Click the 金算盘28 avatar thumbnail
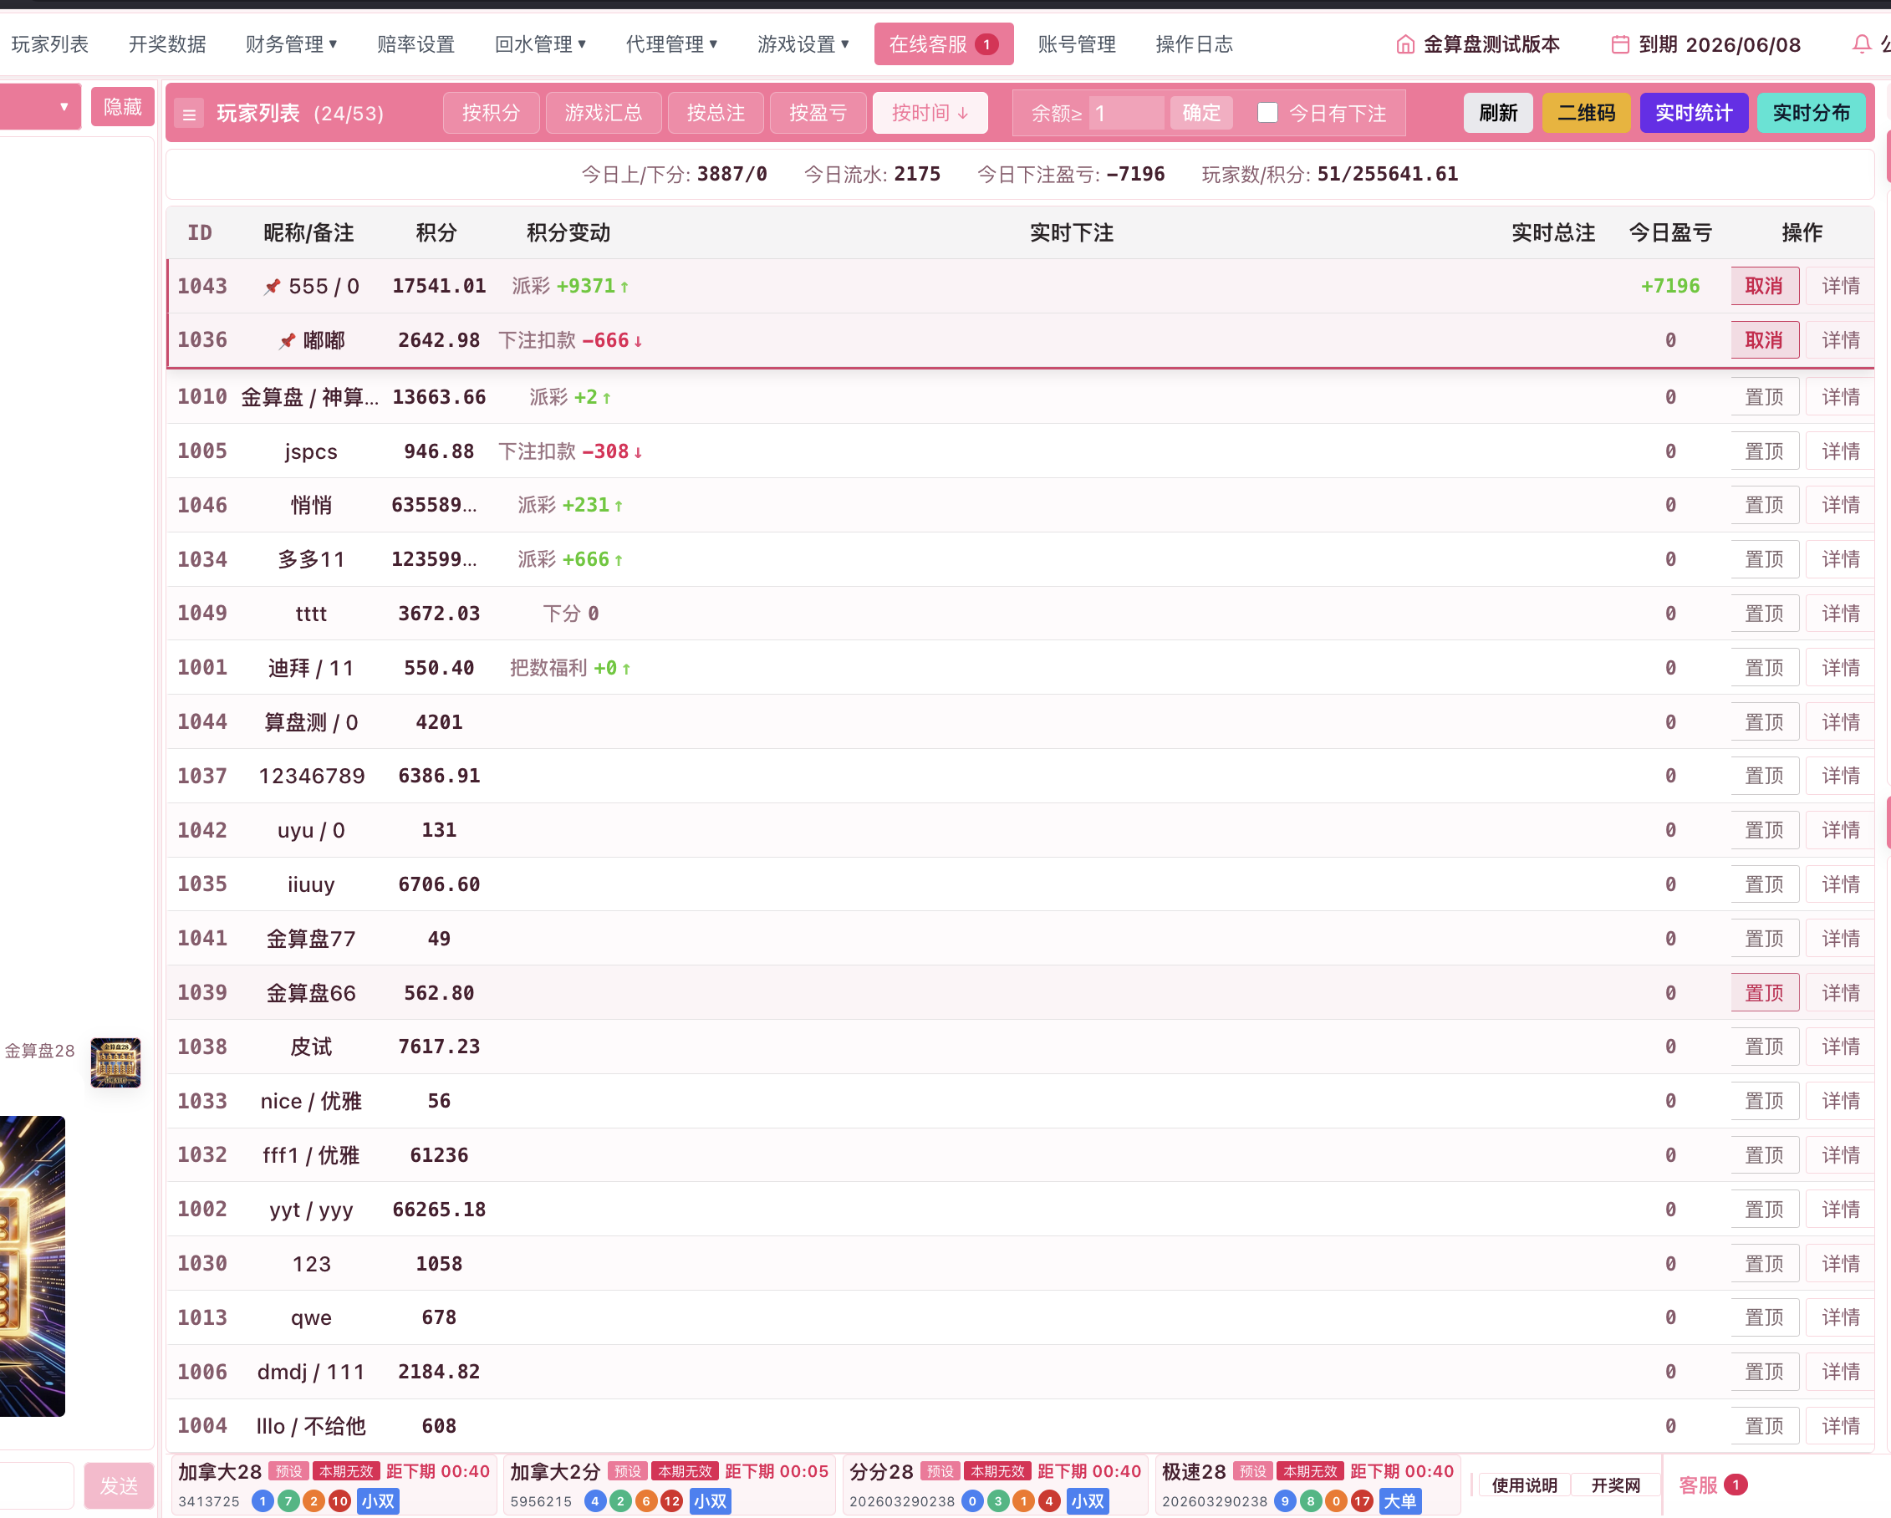 coord(115,1062)
